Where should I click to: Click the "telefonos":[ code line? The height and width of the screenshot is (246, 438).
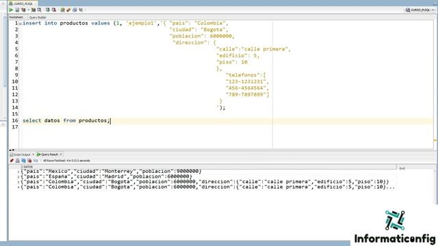246,75
